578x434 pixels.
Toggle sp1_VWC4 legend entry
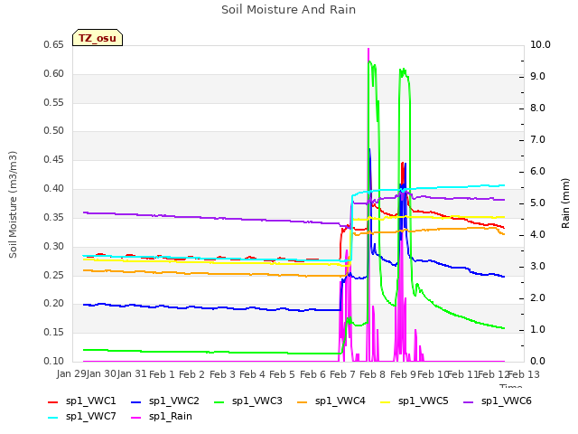pos(331,401)
